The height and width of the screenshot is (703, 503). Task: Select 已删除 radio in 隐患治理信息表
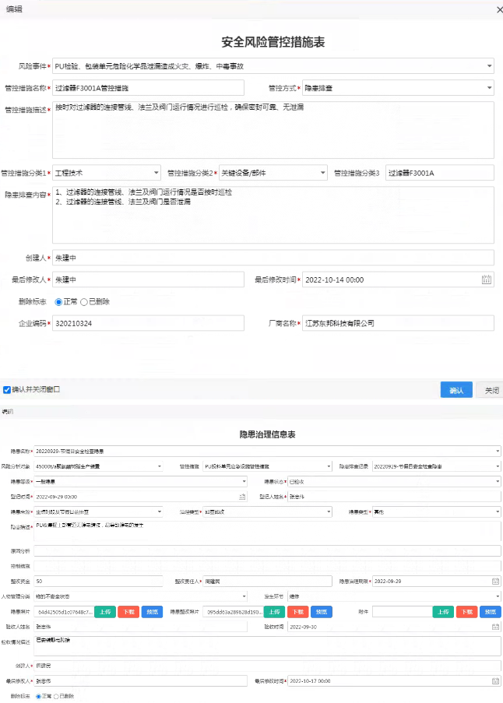pos(56,695)
